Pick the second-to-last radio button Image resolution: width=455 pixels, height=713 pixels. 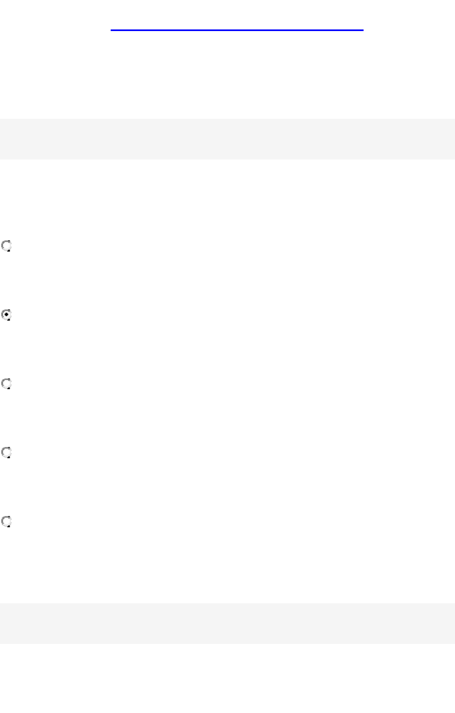6,453
